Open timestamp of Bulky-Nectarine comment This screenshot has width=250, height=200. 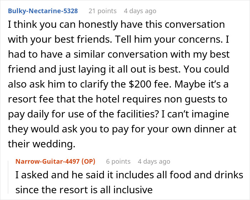point(140,11)
